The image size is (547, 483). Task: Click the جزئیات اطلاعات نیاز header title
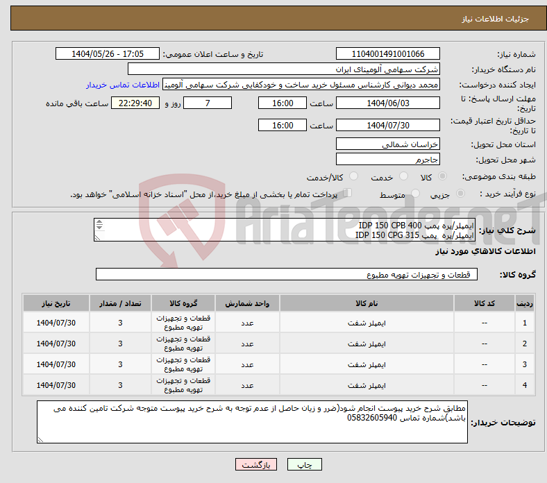[x=495, y=19]
